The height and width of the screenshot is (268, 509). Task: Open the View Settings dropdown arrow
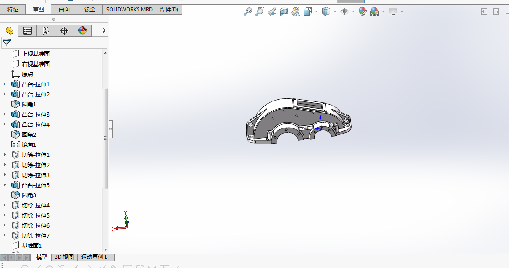(402, 11)
